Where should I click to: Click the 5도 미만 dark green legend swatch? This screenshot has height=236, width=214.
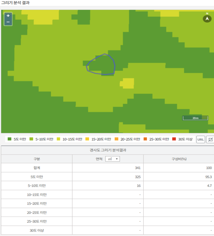click(x=10, y=139)
